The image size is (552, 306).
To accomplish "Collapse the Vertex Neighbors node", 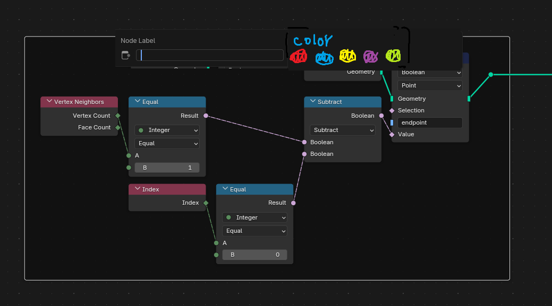I will point(49,101).
